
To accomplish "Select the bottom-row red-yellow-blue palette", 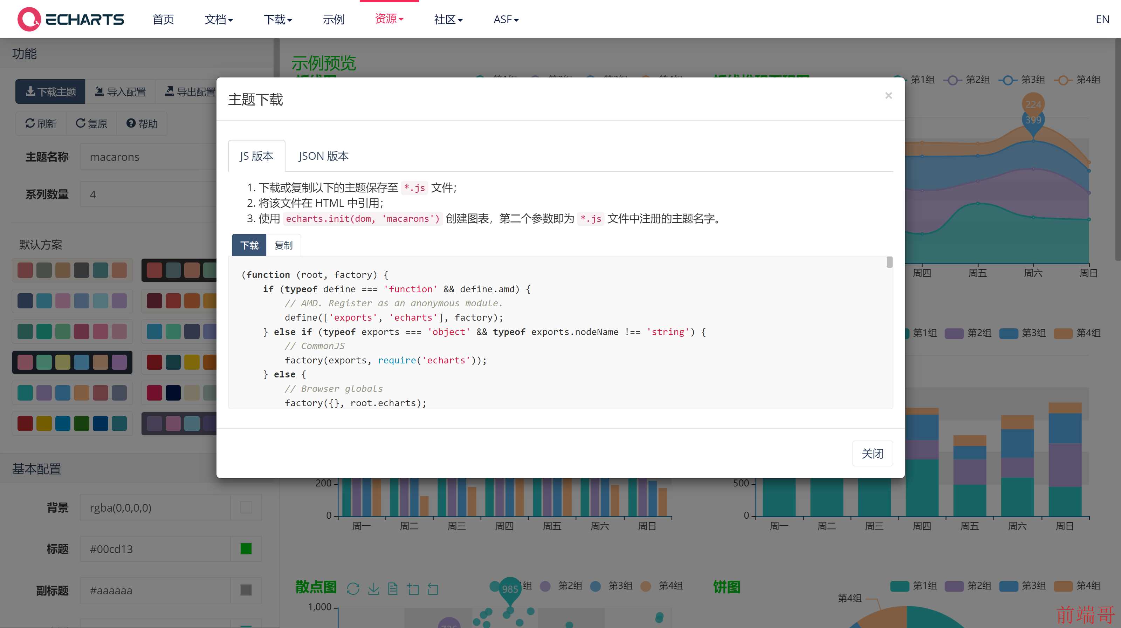I will click(72, 423).
